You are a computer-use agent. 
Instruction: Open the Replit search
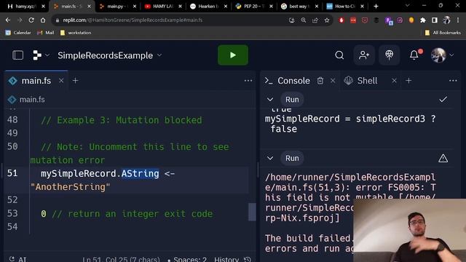coord(339,55)
